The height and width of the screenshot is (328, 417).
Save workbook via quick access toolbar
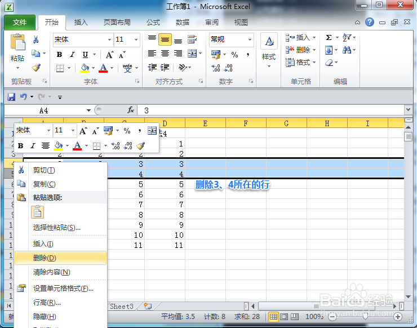point(11,97)
